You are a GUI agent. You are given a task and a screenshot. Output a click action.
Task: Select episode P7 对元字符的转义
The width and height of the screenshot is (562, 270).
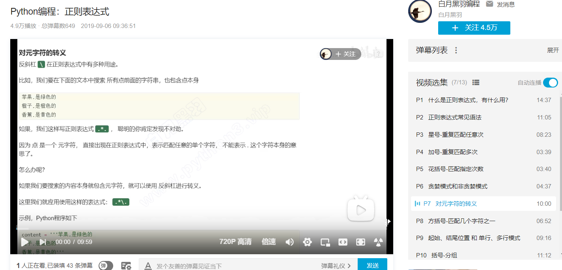(484, 204)
